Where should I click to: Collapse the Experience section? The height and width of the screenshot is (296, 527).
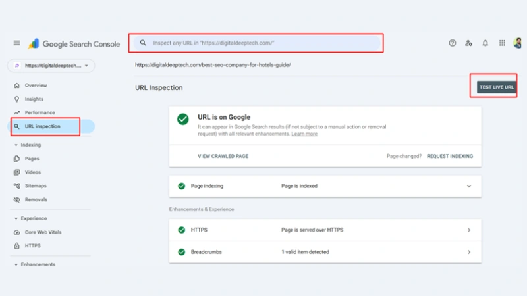(x=16, y=218)
